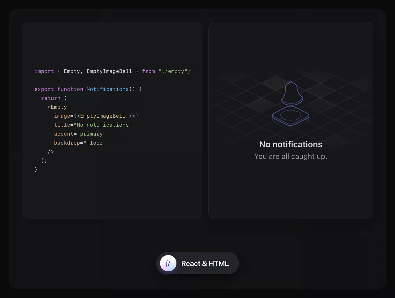
Task: Click the bell illustration in the preview
Action: [x=291, y=103]
